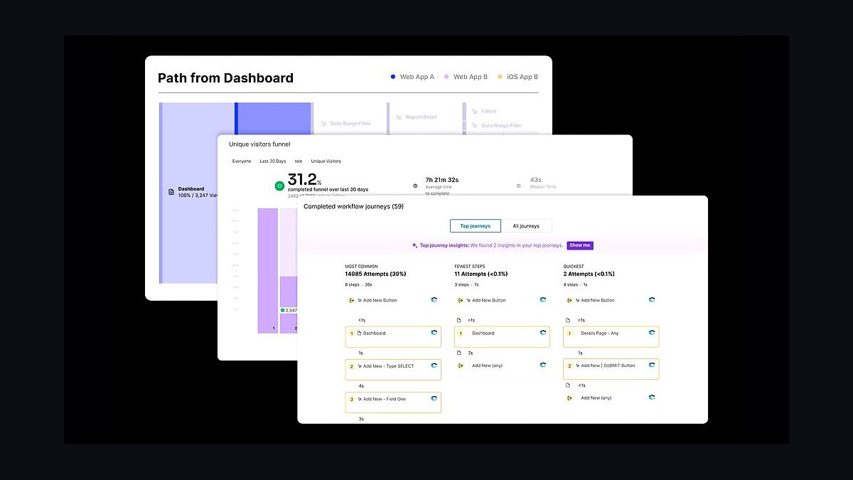Click the Web App B legend dot

click(x=447, y=77)
